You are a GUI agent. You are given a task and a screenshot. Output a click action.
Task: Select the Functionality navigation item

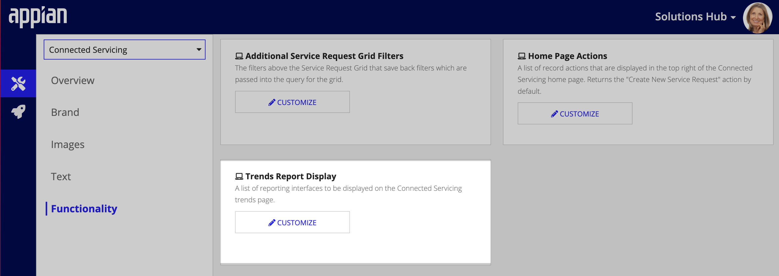[x=84, y=209]
